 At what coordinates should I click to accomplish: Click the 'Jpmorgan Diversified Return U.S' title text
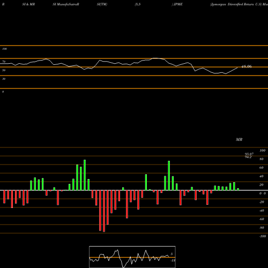(236, 4)
